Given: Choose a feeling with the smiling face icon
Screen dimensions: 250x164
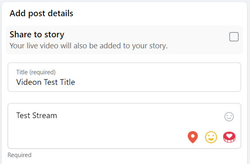Looking at the screenshot, I should [211, 137].
